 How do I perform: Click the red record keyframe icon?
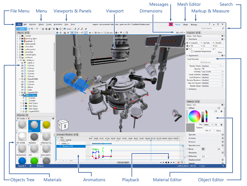[178, 162]
